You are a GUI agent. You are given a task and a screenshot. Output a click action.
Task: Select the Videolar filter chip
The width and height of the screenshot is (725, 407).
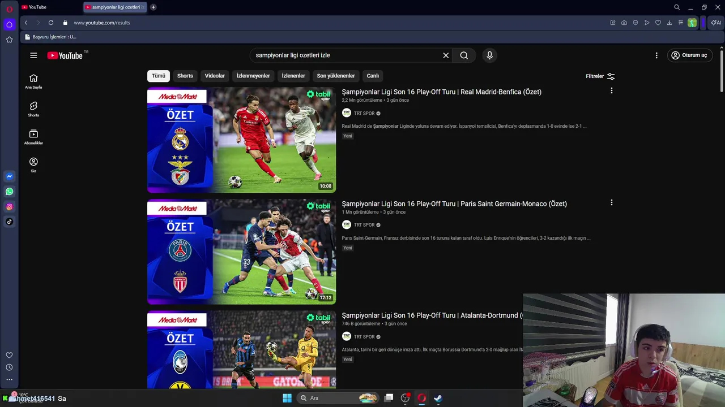[x=215, y=76]
